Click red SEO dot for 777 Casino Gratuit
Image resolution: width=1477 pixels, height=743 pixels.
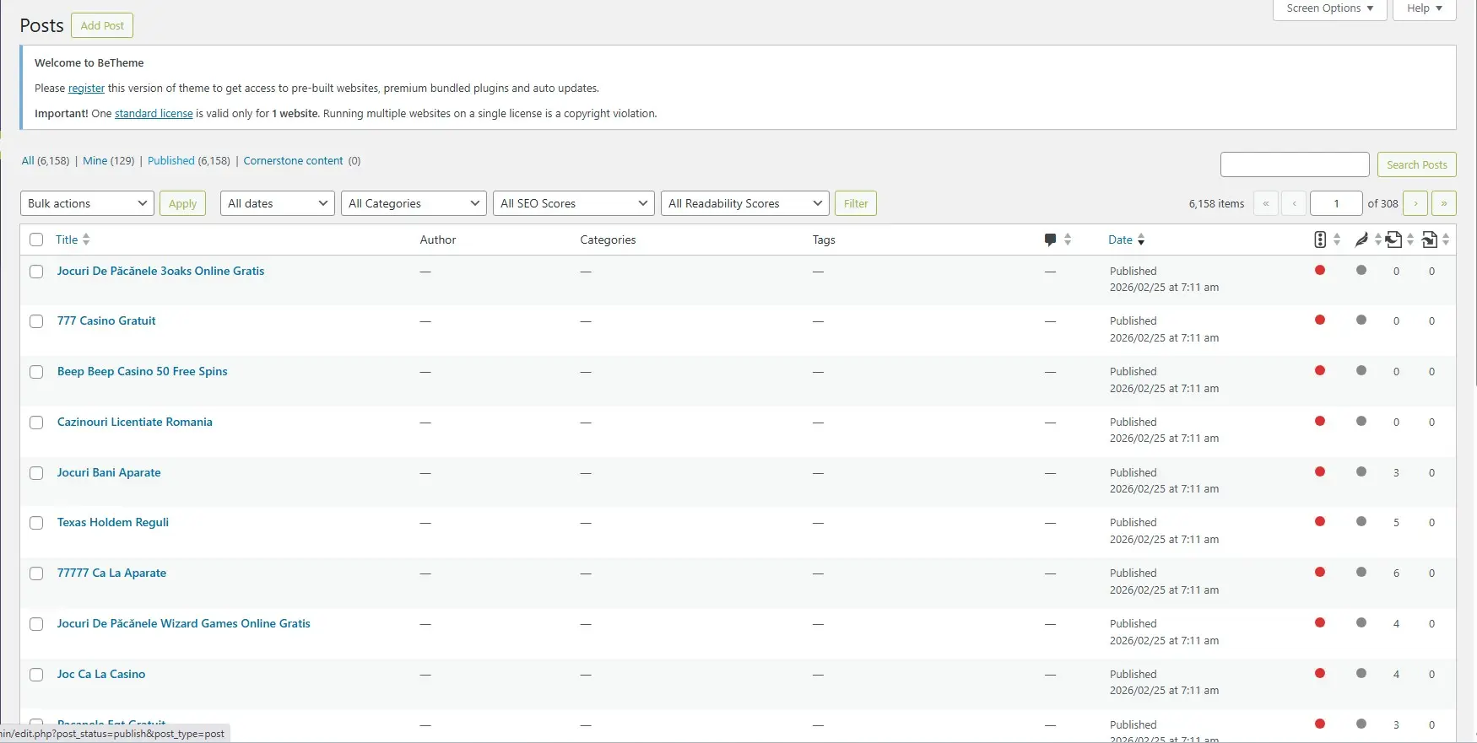[1320, 320]
